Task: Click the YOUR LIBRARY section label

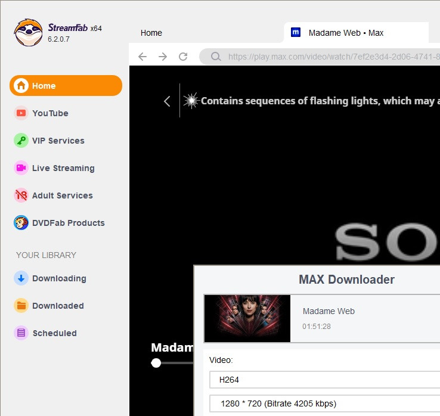Action: tap(46, 255)
